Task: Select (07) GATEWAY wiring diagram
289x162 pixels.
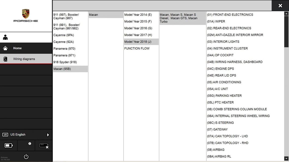Action: coord(217,130)
